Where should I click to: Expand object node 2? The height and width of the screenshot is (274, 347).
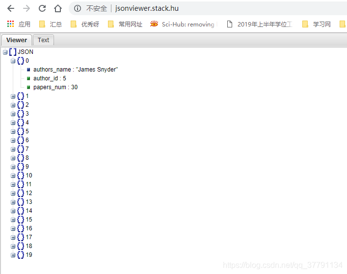pos(13,105)
